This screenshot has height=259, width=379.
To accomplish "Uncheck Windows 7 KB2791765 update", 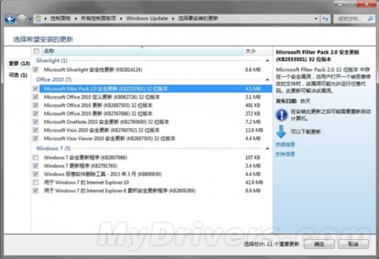I will tap(36, 166).
